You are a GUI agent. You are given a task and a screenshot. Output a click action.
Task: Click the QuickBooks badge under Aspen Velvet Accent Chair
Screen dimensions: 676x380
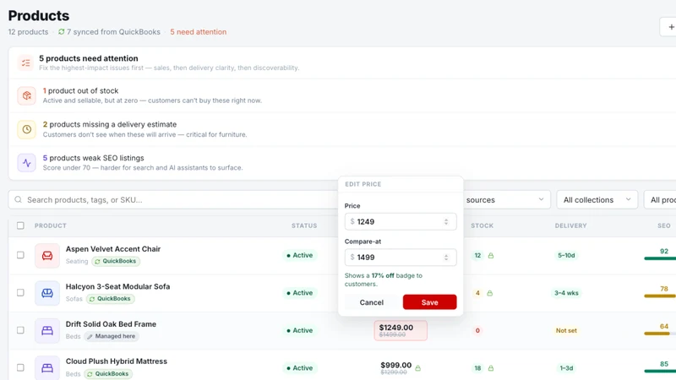[x=116, y=261]
